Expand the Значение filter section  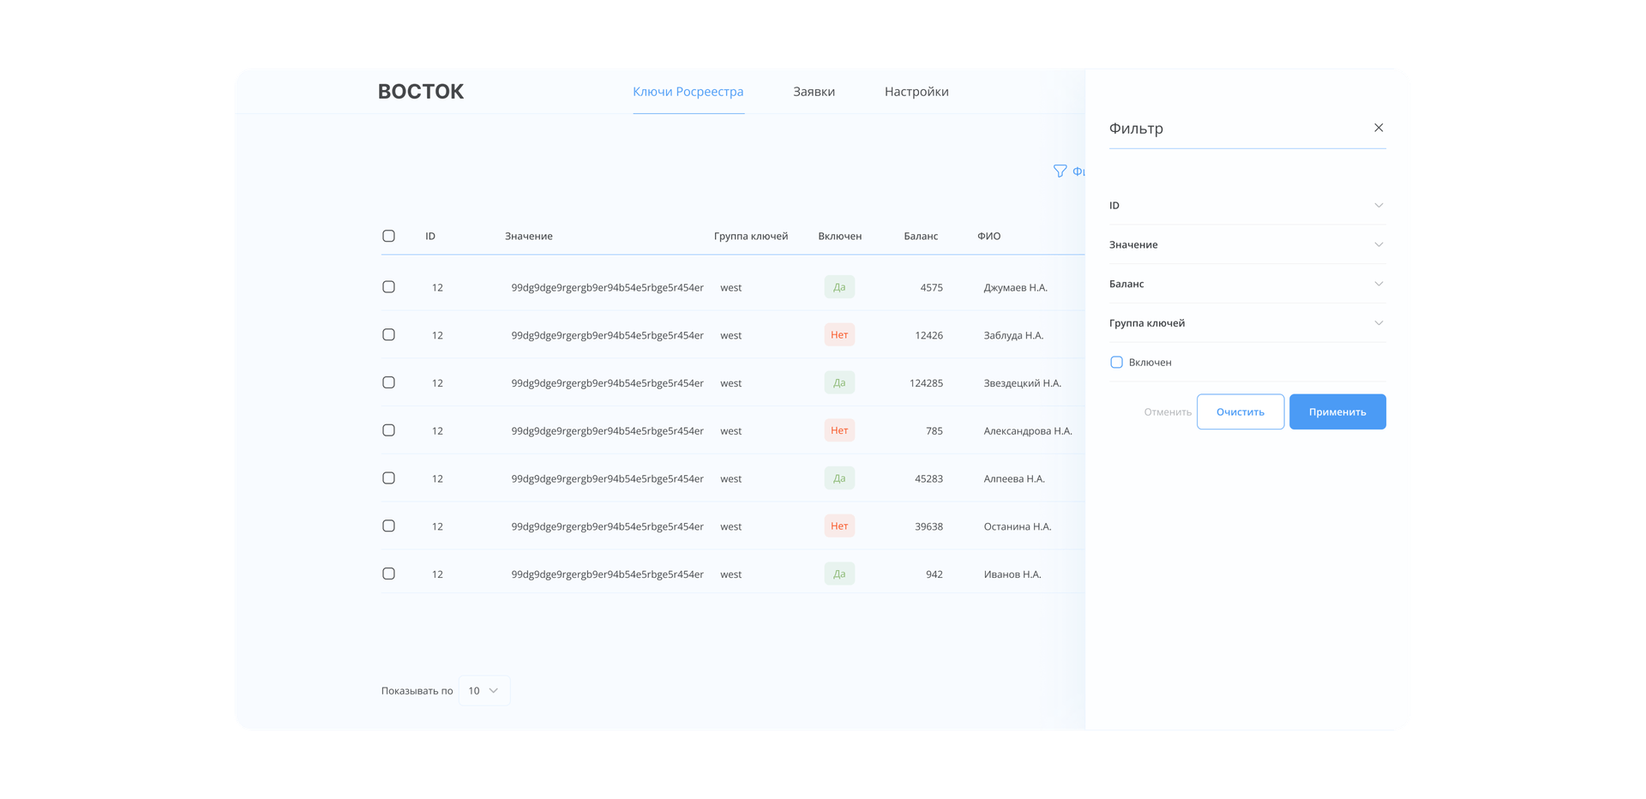(1247, 245)
